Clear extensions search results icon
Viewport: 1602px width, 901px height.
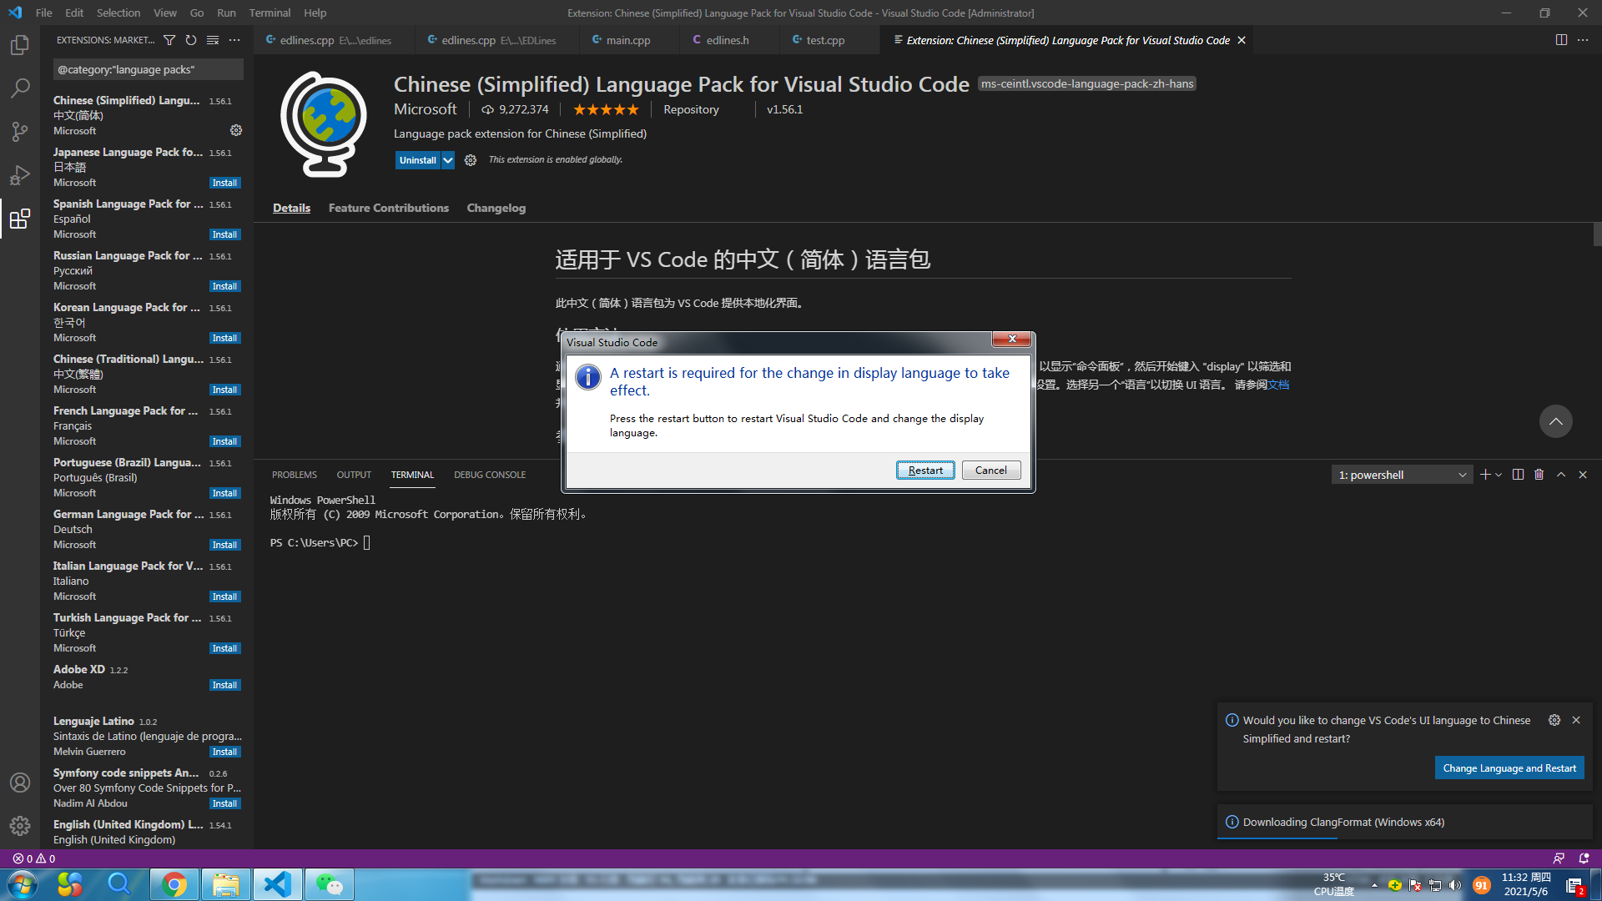213,40
